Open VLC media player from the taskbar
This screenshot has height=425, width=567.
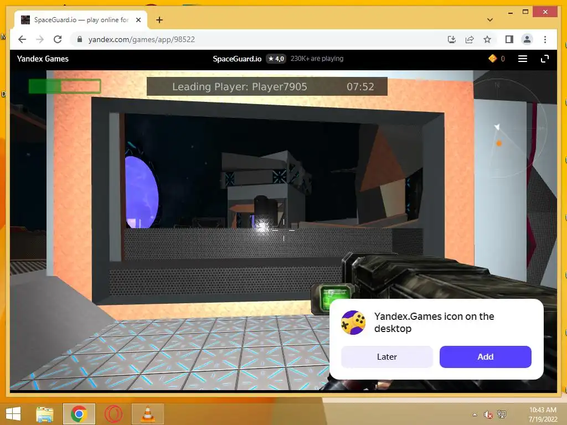click(x=147, y=414)
